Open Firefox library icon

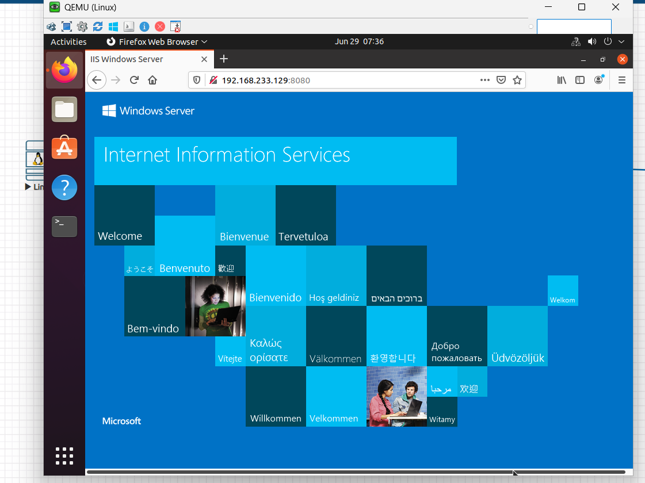click(562, 80)
